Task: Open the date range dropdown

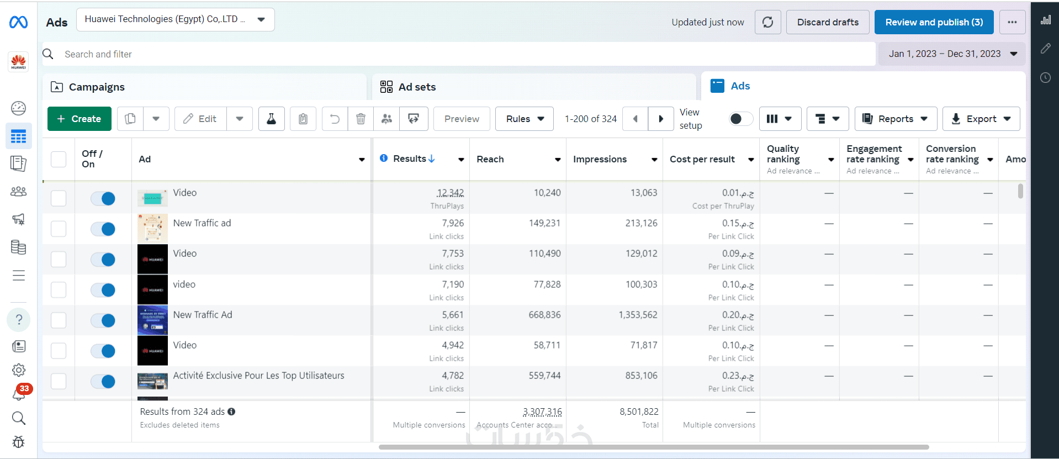Action: [x=952, y=54]
